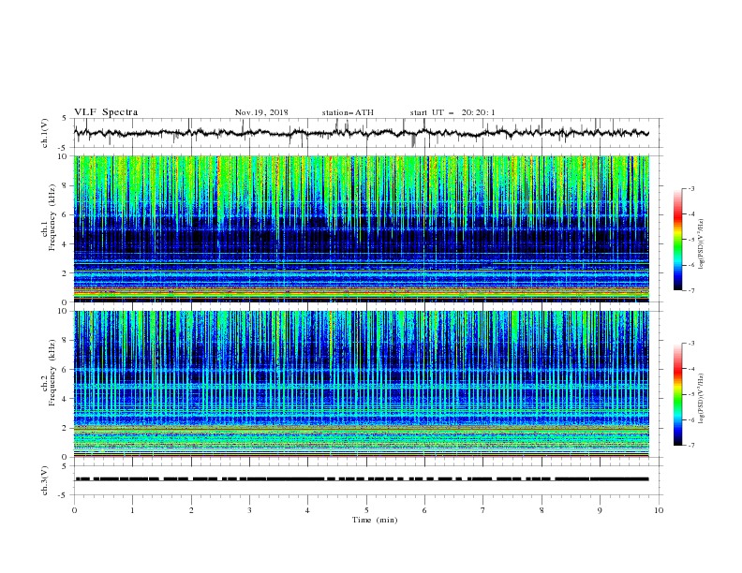Click the "station=ATH" header label

348,112
